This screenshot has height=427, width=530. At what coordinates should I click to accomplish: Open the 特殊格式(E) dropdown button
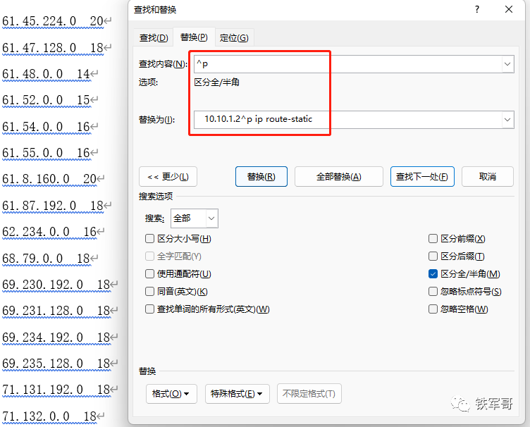237,394
